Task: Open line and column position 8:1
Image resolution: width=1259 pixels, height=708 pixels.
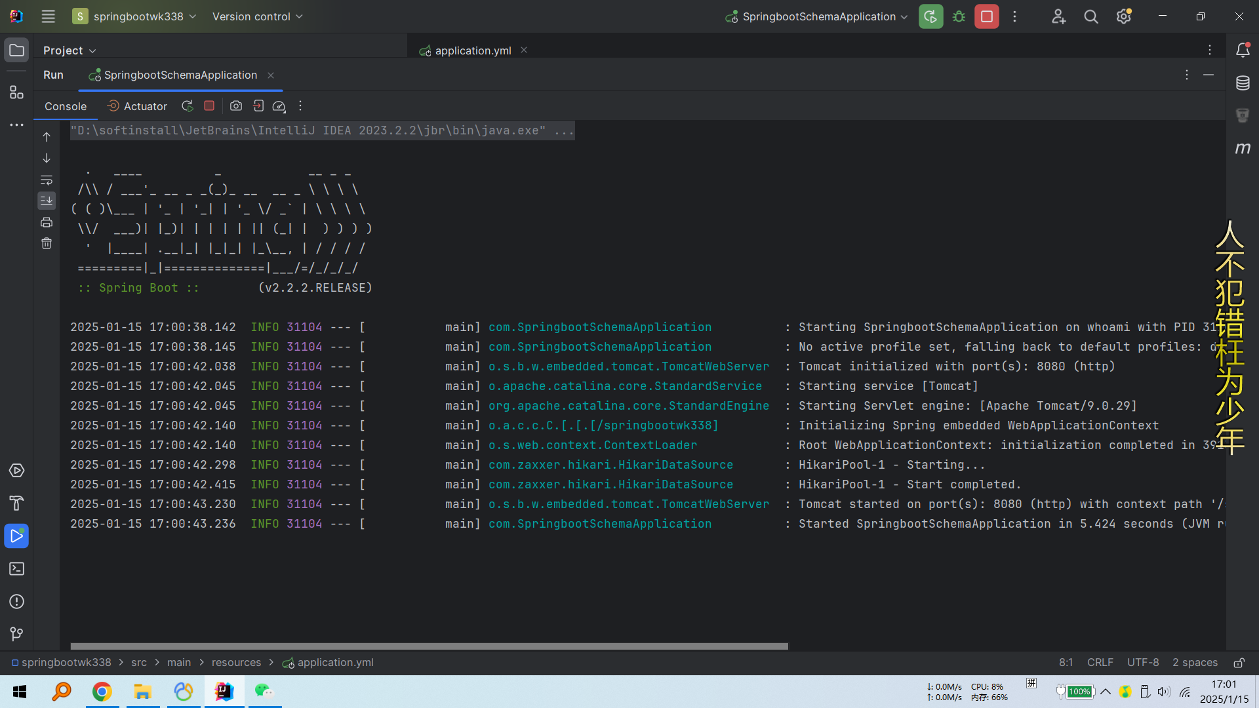Action: tap(1066, 663)
